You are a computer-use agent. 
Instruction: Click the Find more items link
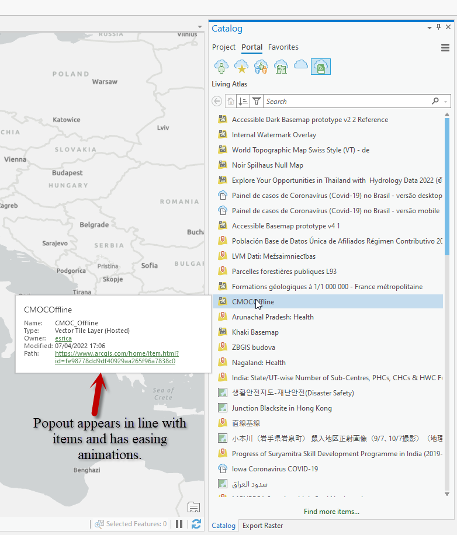click(x=331, y=512)
